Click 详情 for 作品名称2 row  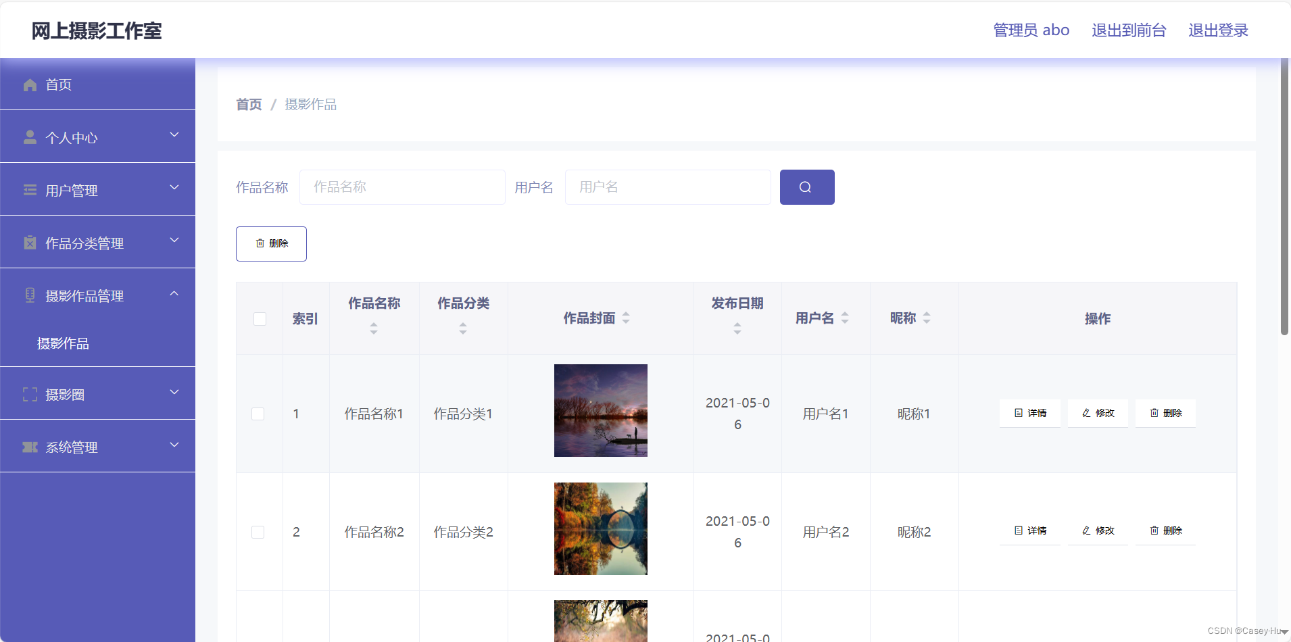coord(1030,530)
